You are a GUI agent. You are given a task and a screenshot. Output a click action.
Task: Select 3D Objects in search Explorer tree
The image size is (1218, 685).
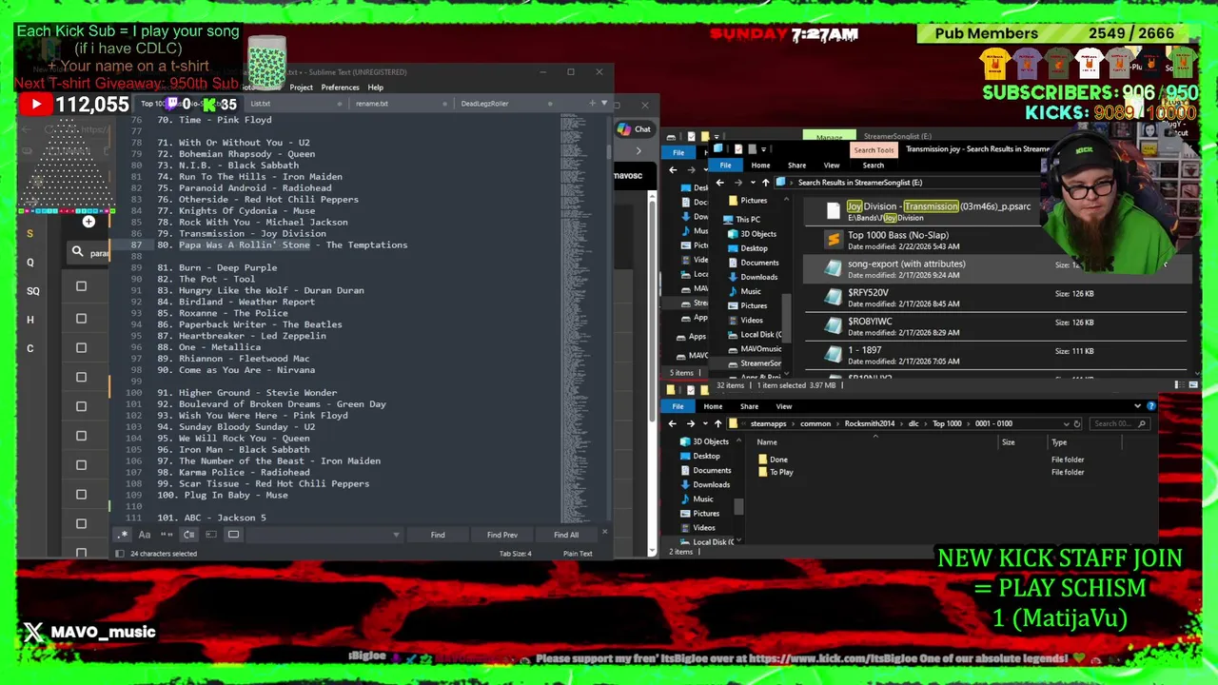click(x=758, y=234)
